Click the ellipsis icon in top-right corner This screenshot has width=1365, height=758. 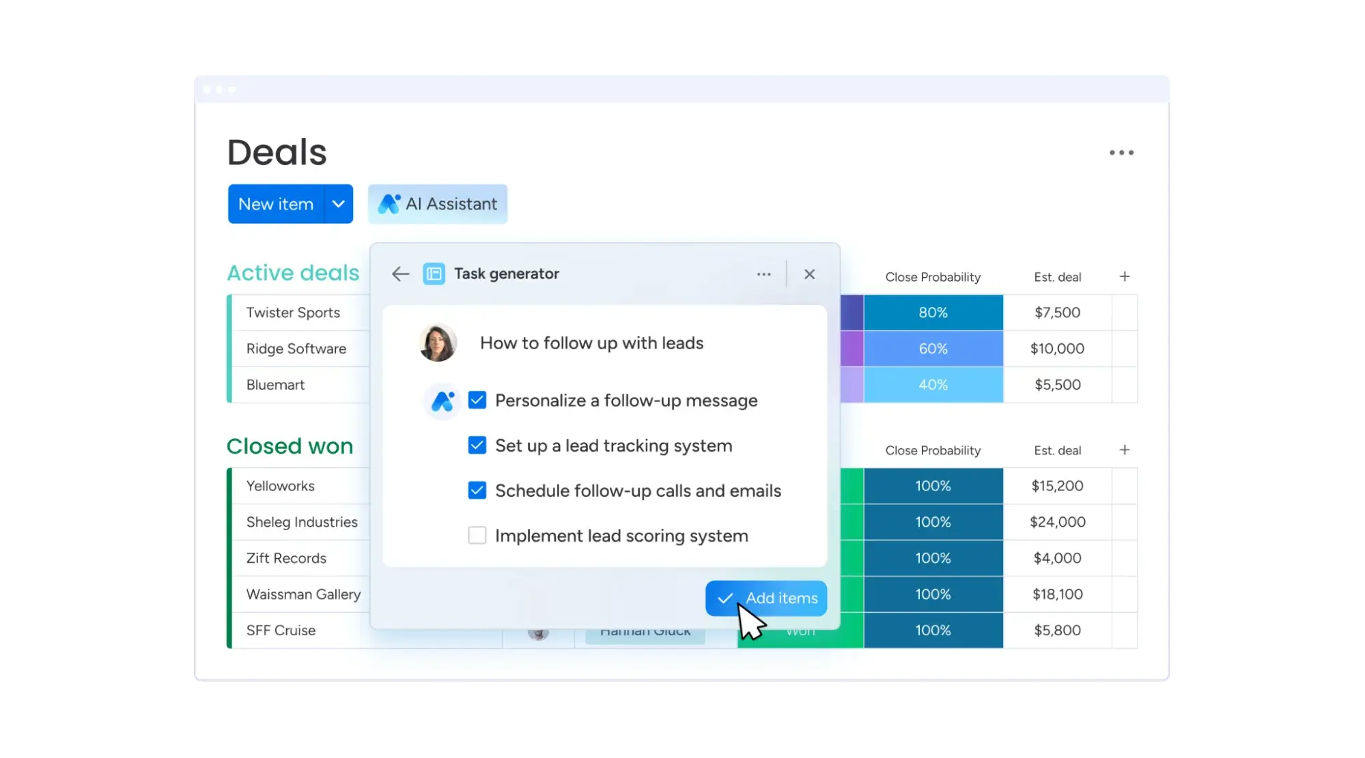click(x=1121, y=152)
